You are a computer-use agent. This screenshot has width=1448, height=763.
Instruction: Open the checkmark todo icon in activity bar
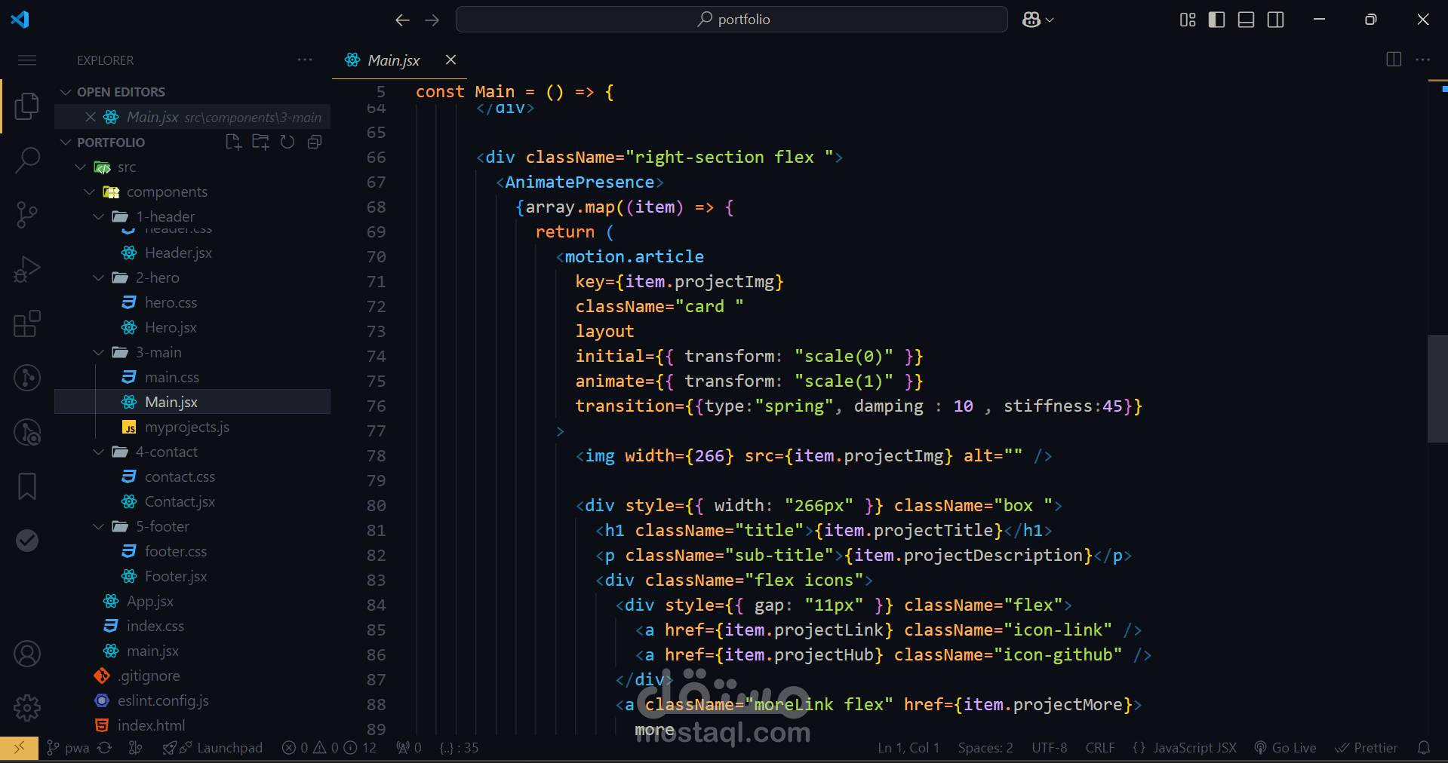[x=27, y=541]
